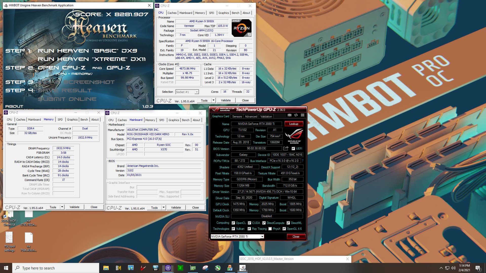This screenshot has height=273, width=486.
Task: Open the red wing icon app in the taskbar
Action: pos(143,268)
